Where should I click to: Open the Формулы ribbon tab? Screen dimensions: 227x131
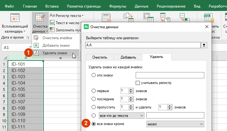pyautogui.click(x=117, y=6)
